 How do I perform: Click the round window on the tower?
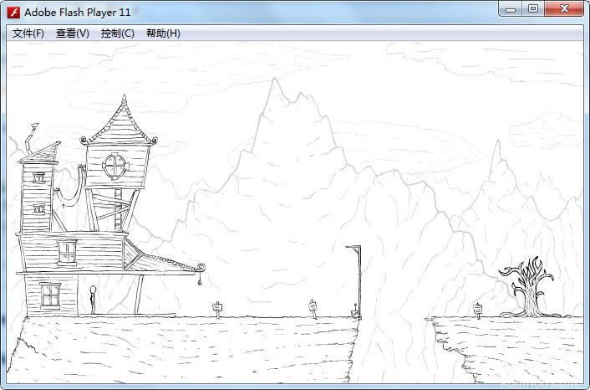pos(114,166)
